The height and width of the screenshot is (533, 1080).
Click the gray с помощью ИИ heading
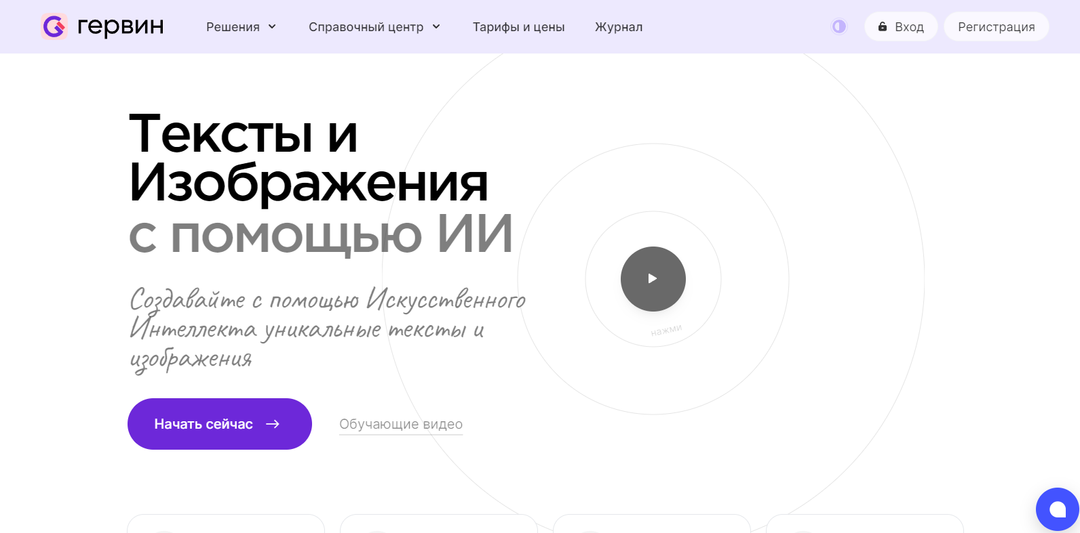click(320, 235)
